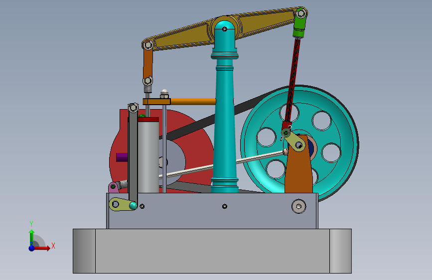Screen dimensions: 432x280
Task: Select the teal ball joint on the lever
Action: [133, 206]
